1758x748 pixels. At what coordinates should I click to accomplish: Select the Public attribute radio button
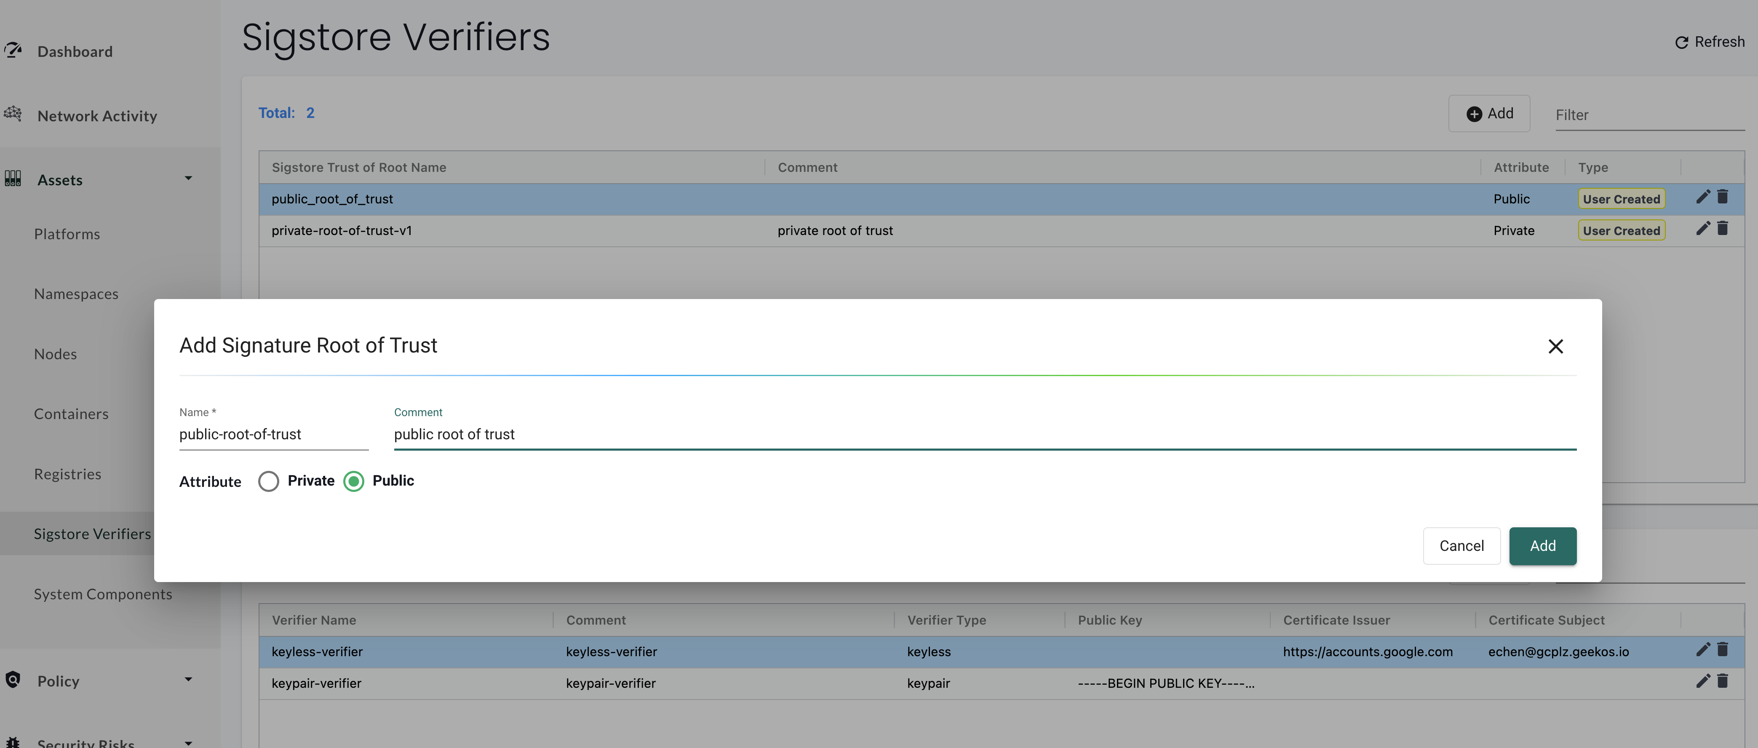point(353,482)
